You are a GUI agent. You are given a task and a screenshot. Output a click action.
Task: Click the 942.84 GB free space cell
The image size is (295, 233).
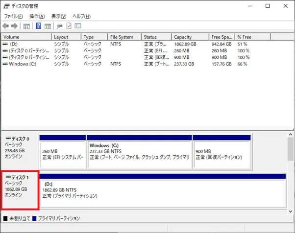point(221,44)
